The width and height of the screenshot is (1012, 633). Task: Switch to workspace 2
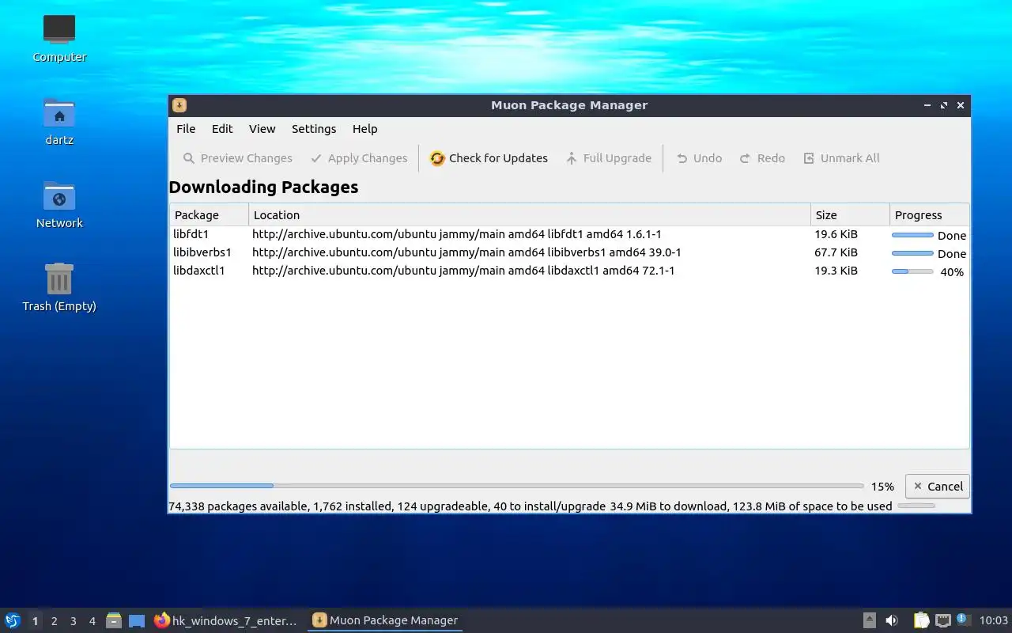point(54,621)
